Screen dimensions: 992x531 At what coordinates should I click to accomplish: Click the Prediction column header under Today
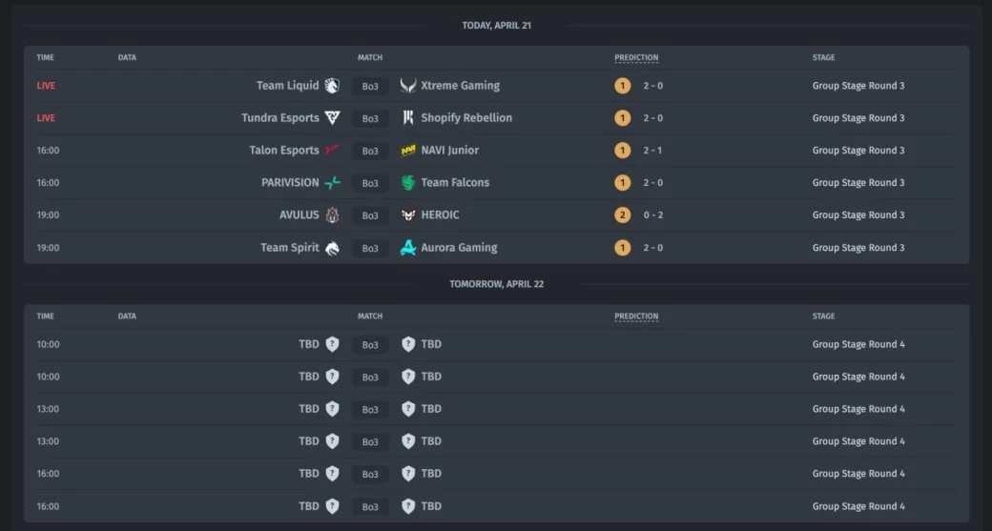click(636, 58)
